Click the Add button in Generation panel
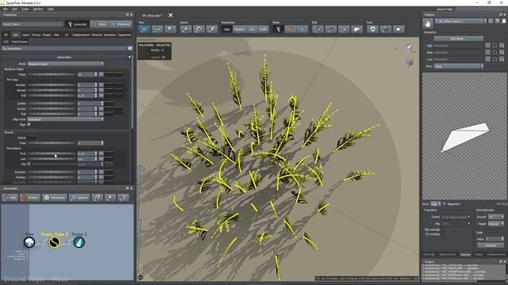Viewport: 508px width, 285px height. [10, 197]
